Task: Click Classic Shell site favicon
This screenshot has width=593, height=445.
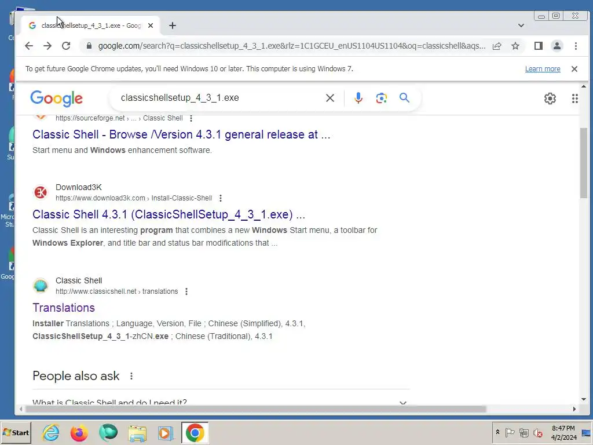Action: tap(41, 286)
